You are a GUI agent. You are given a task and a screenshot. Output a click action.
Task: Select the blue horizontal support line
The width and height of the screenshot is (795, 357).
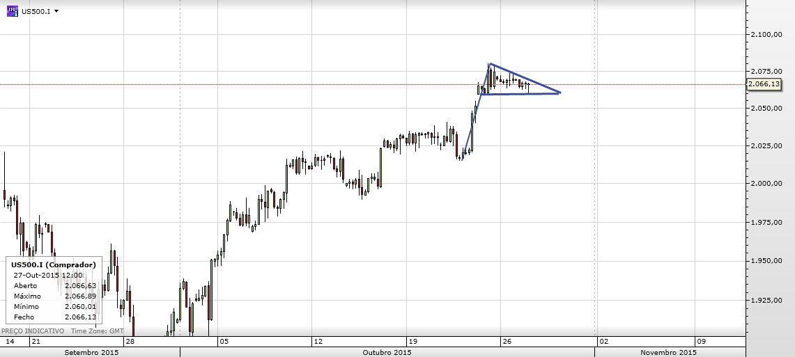520,94
